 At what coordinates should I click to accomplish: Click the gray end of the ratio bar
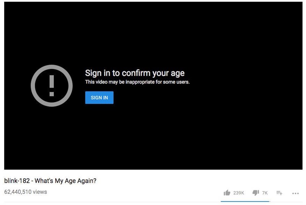[270, 201]
